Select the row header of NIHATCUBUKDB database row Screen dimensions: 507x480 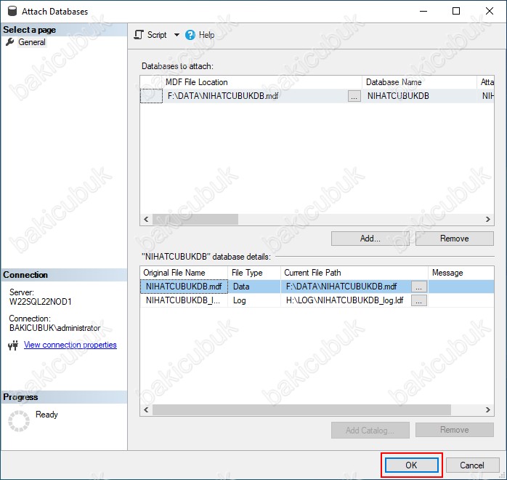(151, 96)
